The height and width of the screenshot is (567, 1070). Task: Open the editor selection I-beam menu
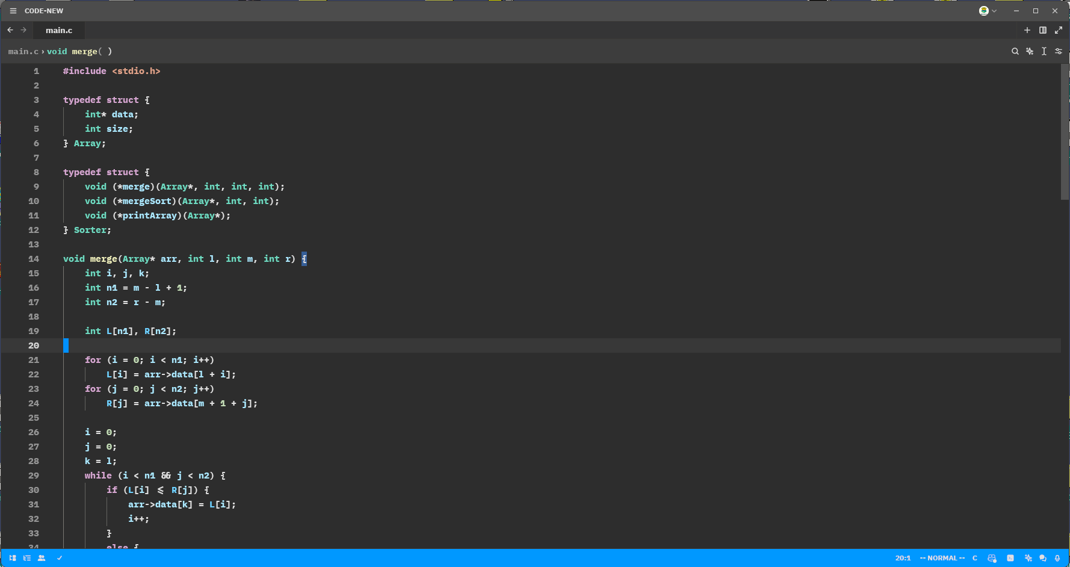tap(1044, 51)
